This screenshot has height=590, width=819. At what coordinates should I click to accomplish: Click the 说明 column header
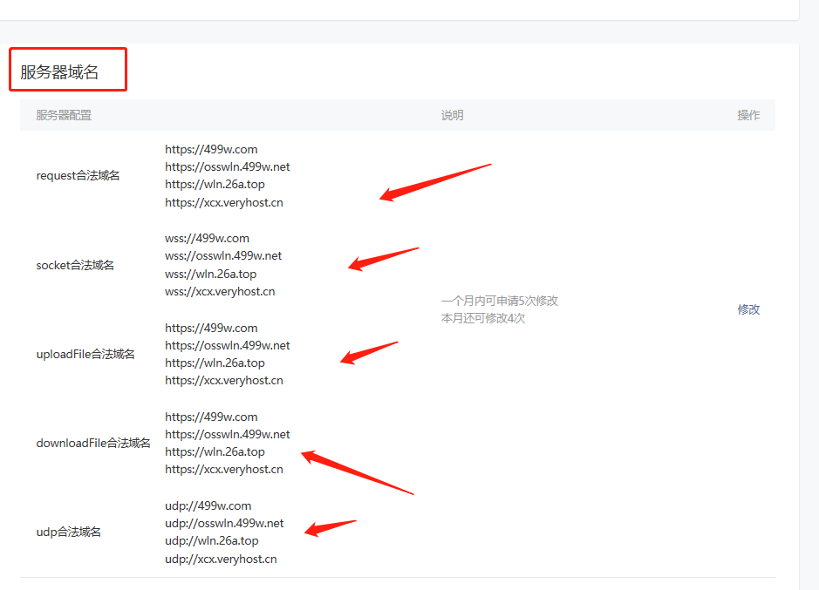coord(452,115)
